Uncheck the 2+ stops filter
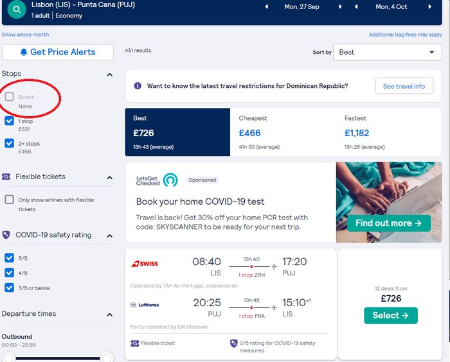Screen dimensions: 450x362 click(9, 143)
